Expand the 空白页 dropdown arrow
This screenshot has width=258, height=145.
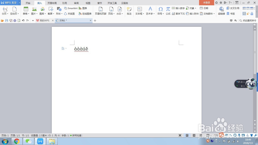coord(18,14)
